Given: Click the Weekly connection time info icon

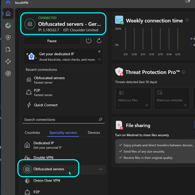Looking at the screenshot, I should point(187,20).
